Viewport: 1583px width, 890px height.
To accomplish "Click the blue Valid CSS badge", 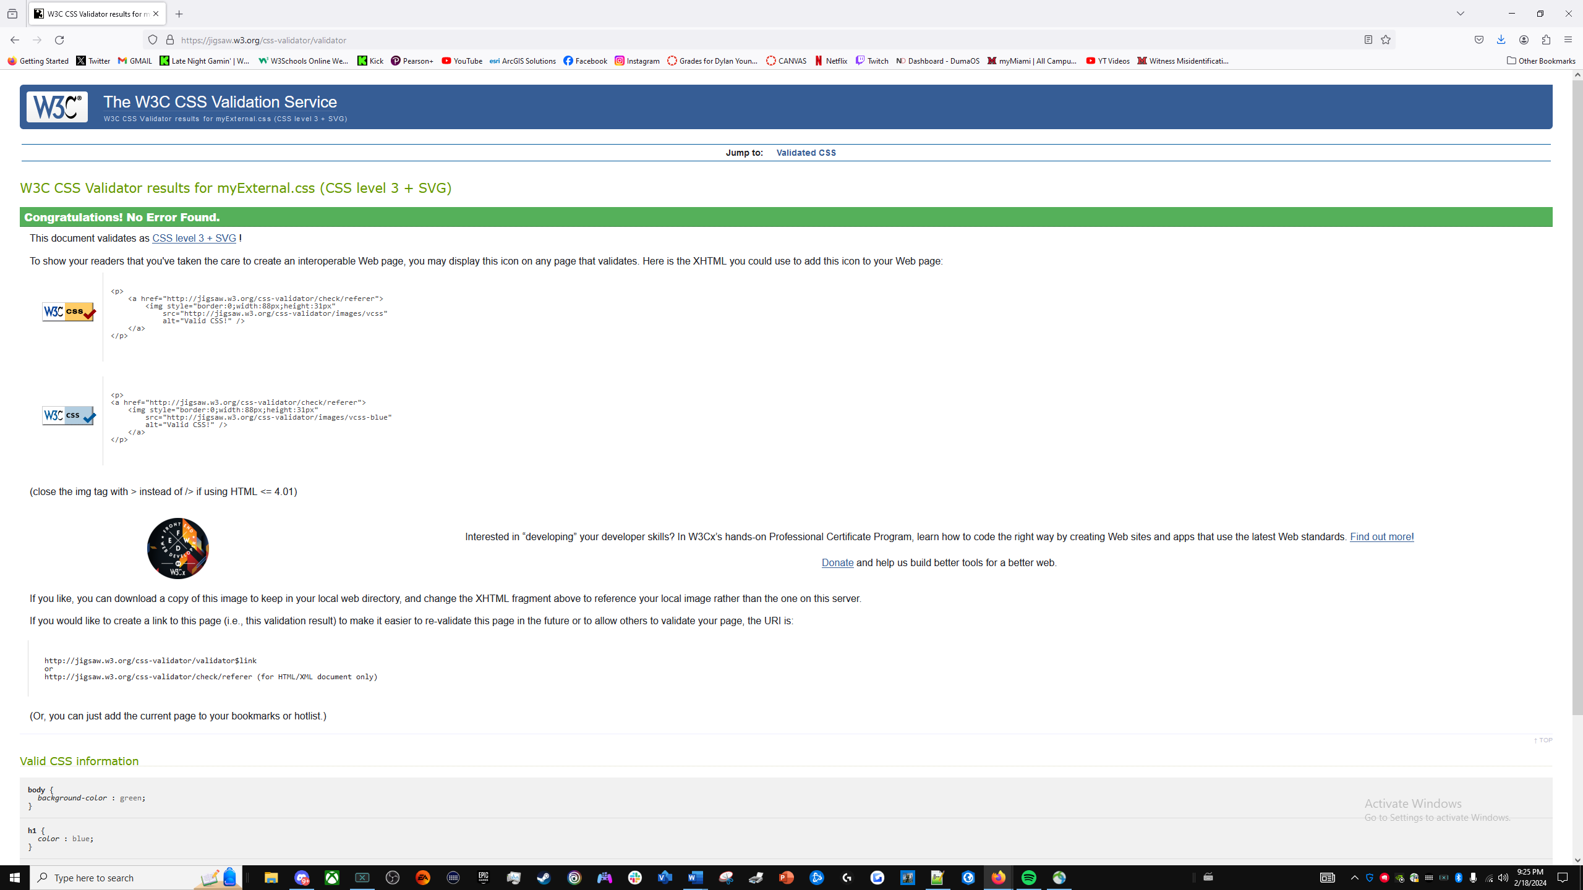I will pos(69,415).
